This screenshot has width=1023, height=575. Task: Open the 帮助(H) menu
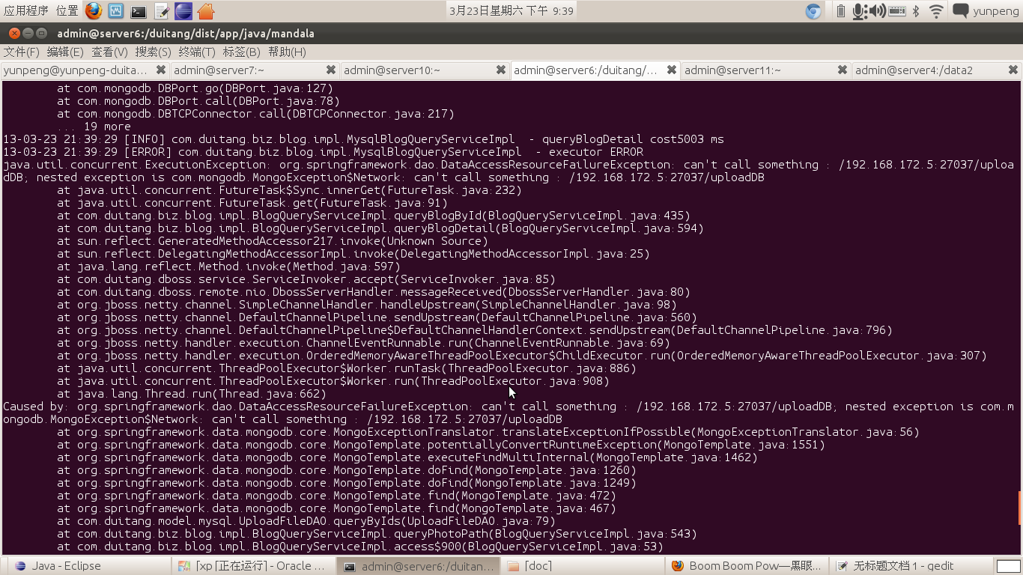click(x=287, y=52)
